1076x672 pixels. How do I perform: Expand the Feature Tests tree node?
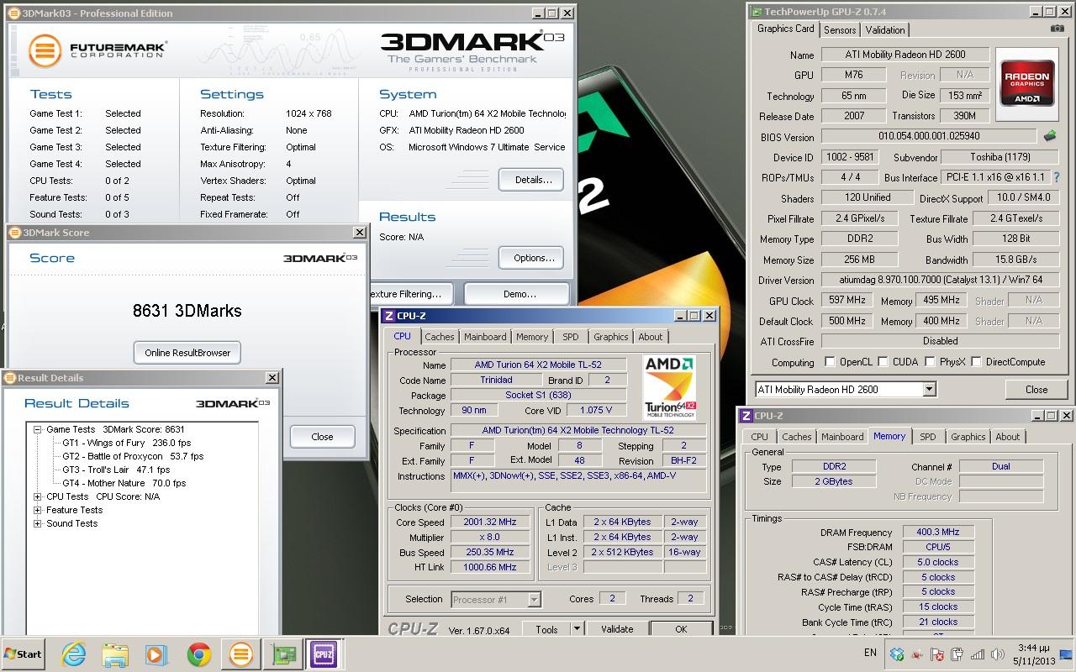[x=38, y=510]
